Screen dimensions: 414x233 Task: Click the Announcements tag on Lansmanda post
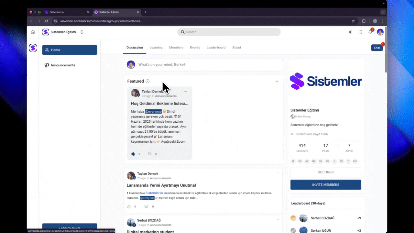tap(160, 178)
